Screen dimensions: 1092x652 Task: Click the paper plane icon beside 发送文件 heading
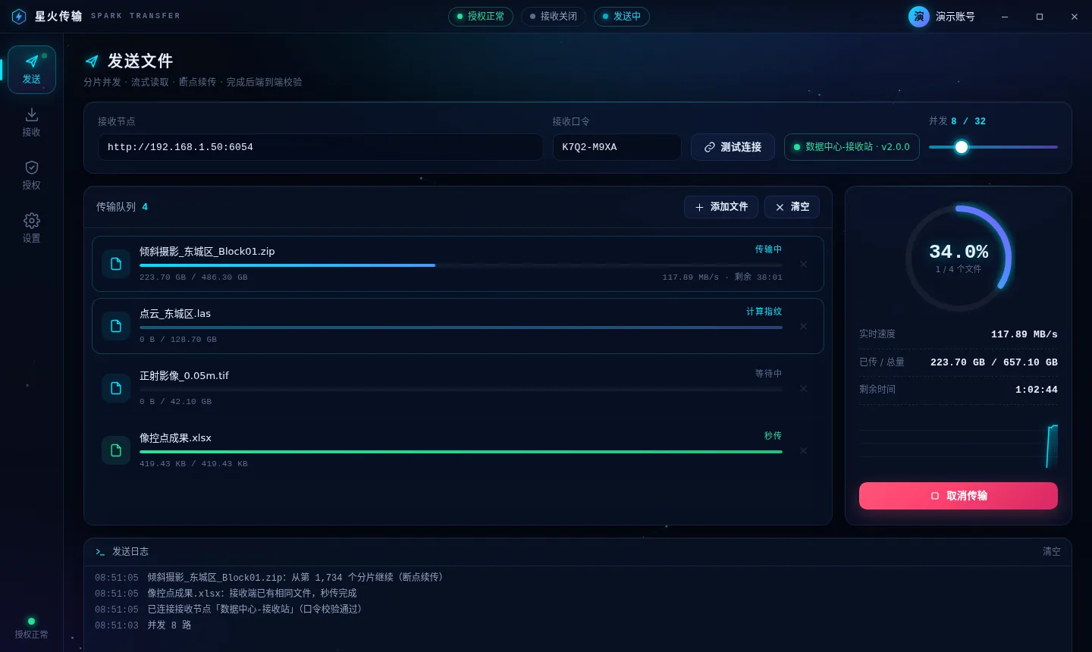click(92, 61)
